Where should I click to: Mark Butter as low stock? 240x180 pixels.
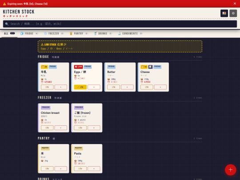[113, 87]
